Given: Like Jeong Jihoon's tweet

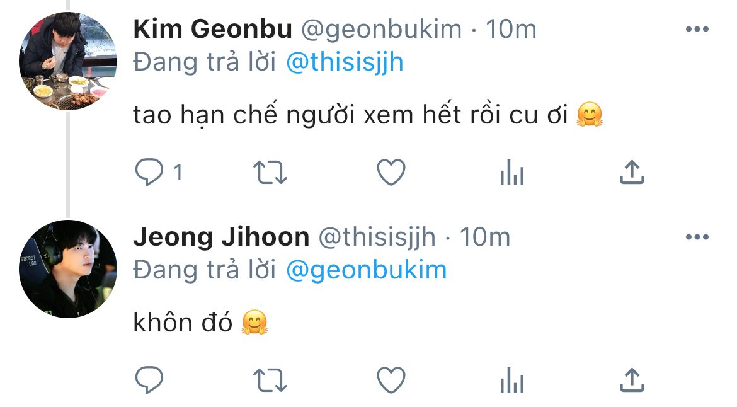Looking at the screenshot, I should 391,380.
